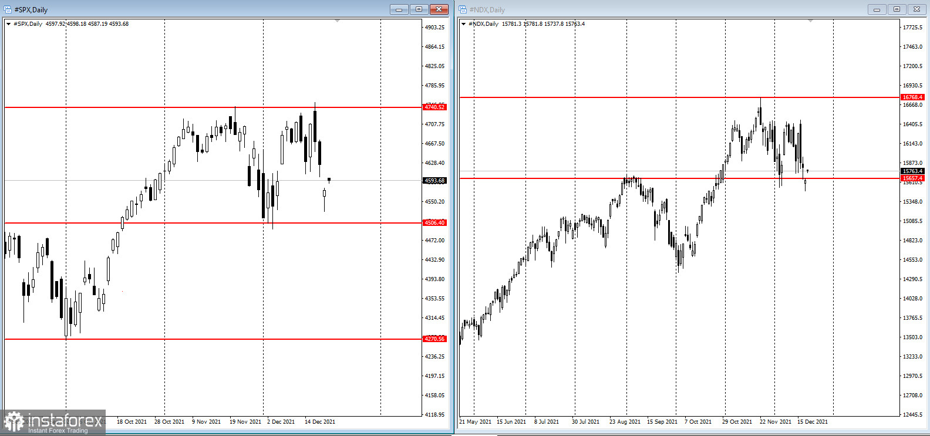The width and height of the screenshot is (930, 436).
Task: Click date label 15 Dec 2021
Action: click(813, 422)
